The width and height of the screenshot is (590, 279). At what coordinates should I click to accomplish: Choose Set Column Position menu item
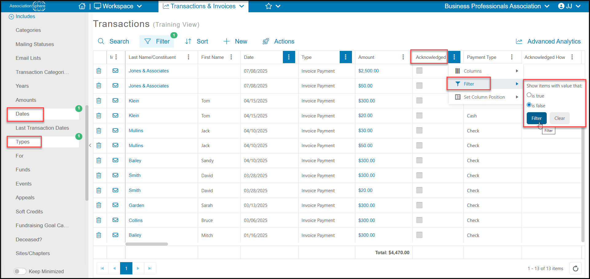(486, 97)
